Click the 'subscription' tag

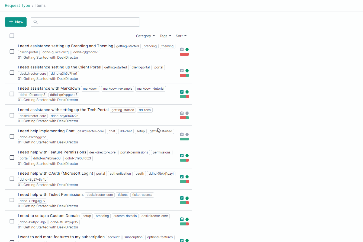tap(133, 237)
